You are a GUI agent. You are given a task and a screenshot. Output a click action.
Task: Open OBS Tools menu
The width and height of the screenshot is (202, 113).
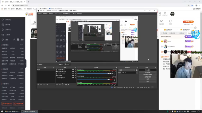pyautogui.click(x=73, y=14)
